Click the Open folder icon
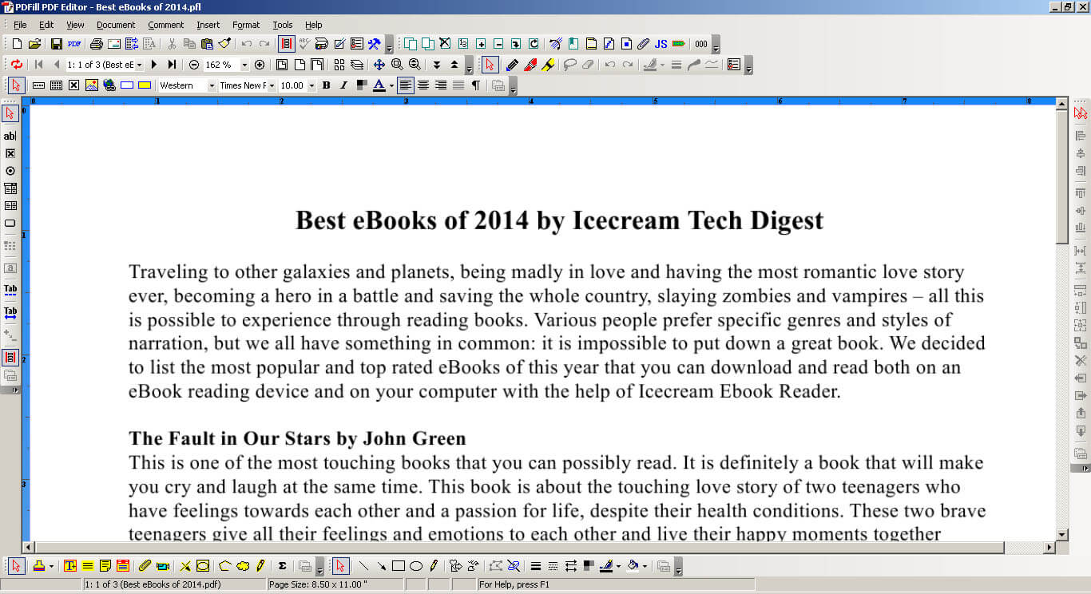 [x=34, y=44]
